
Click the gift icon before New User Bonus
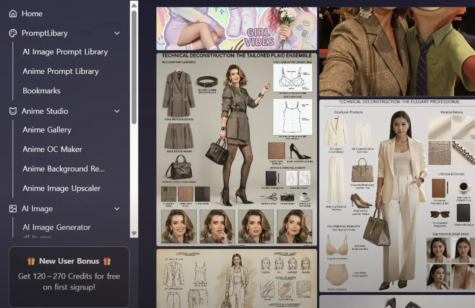[x=31, y=261]
